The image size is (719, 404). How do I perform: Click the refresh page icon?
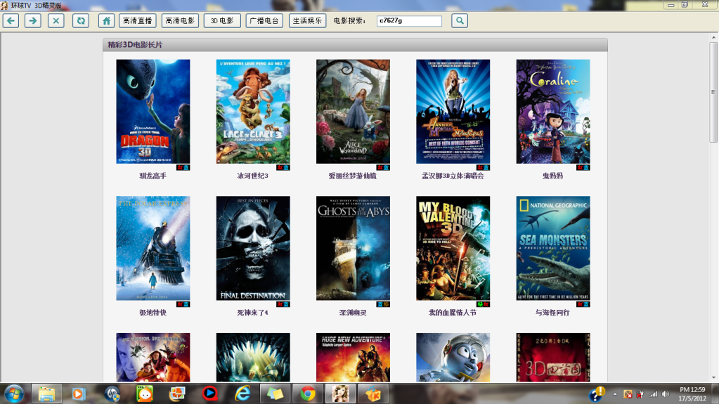80,20
